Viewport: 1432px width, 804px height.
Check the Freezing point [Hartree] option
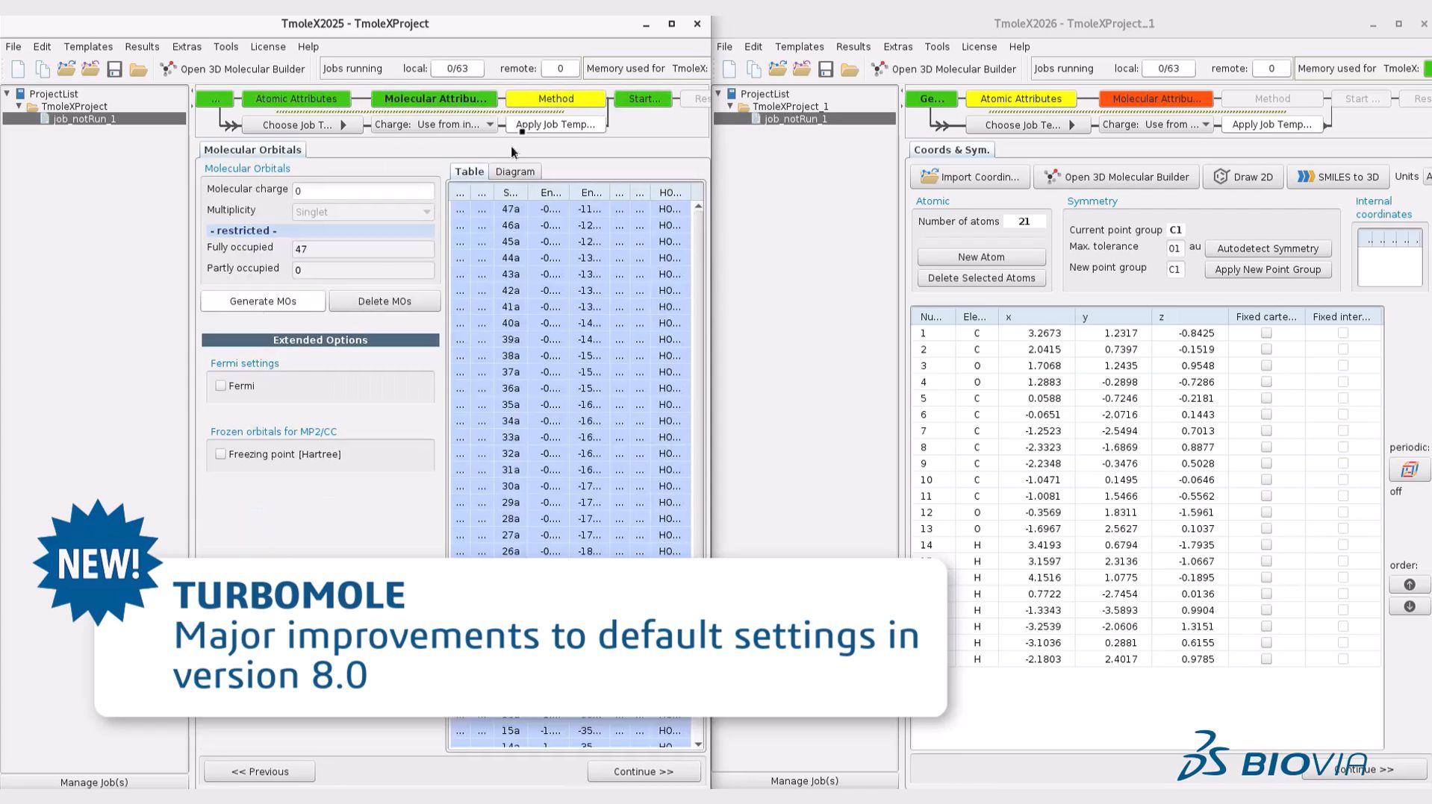(x=221, y=454)
